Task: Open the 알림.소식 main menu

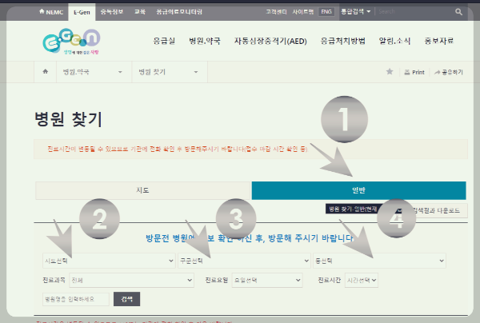Action: (394, 41)
